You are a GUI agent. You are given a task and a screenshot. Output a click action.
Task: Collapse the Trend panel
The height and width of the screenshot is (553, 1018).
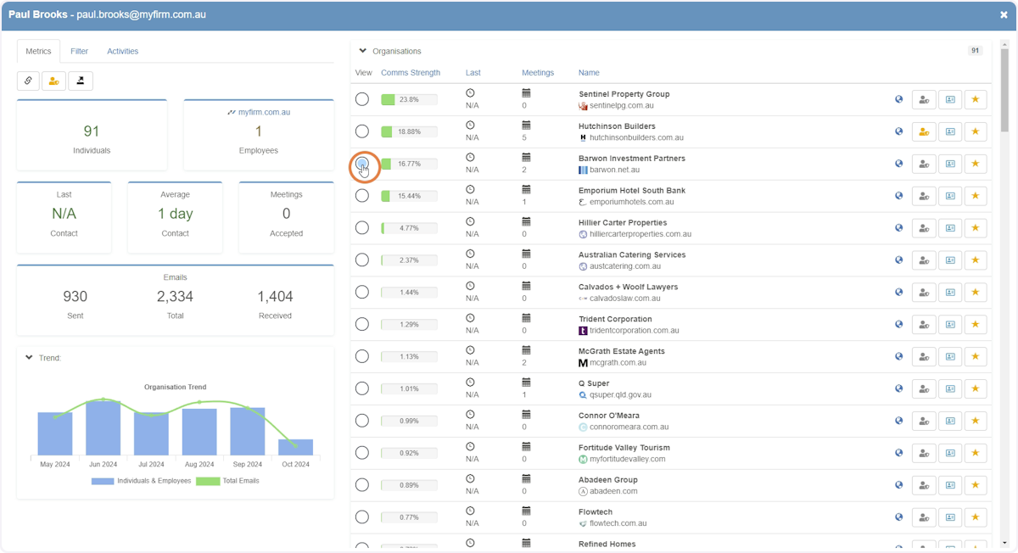coord(29,358)
